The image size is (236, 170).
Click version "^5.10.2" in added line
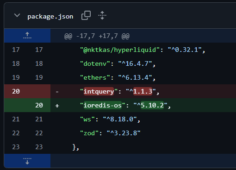click(150, 105)
